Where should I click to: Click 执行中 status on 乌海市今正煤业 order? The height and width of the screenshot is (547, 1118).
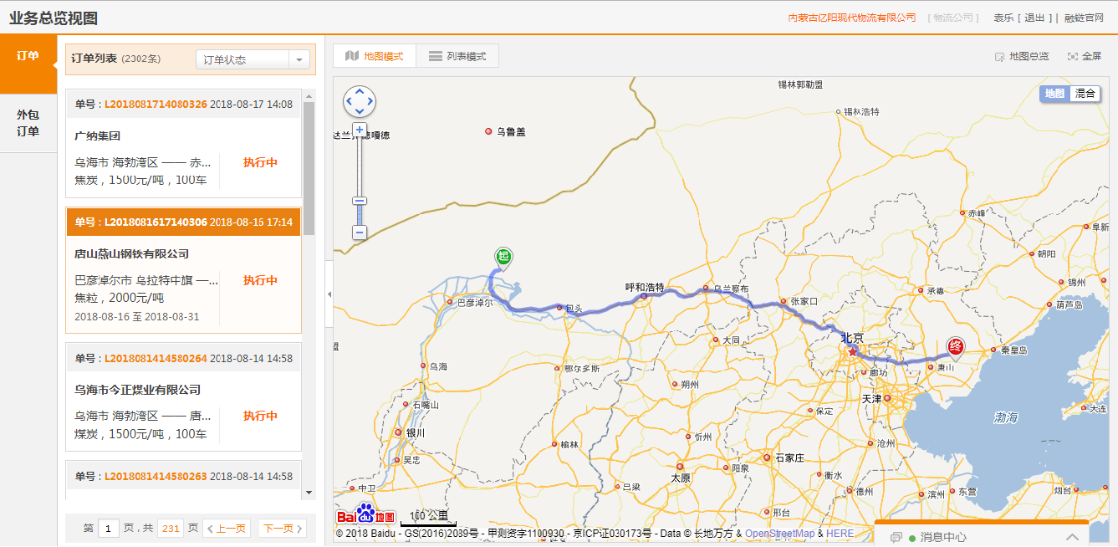[260, 416]
